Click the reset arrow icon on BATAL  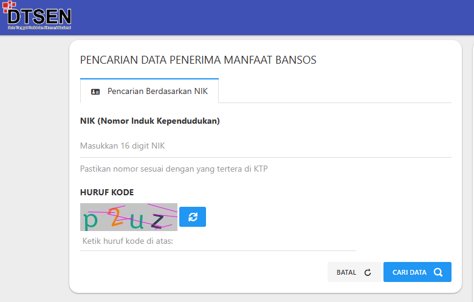tap(368, 273)
